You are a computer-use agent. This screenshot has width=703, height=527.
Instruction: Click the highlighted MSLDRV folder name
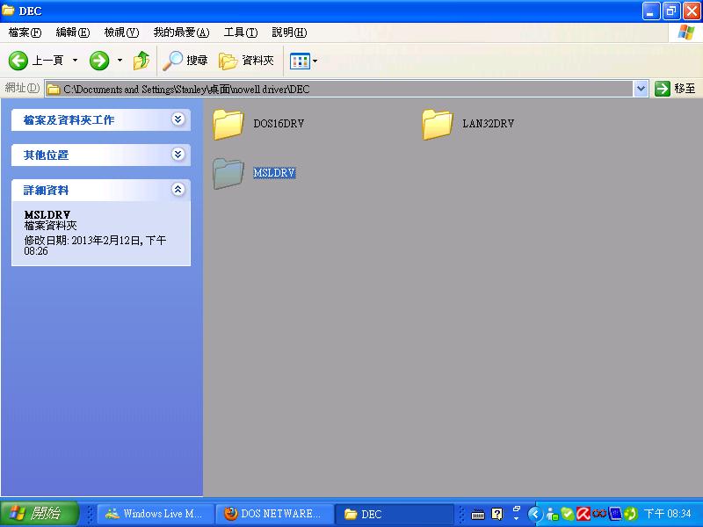[x=274, y=173]
